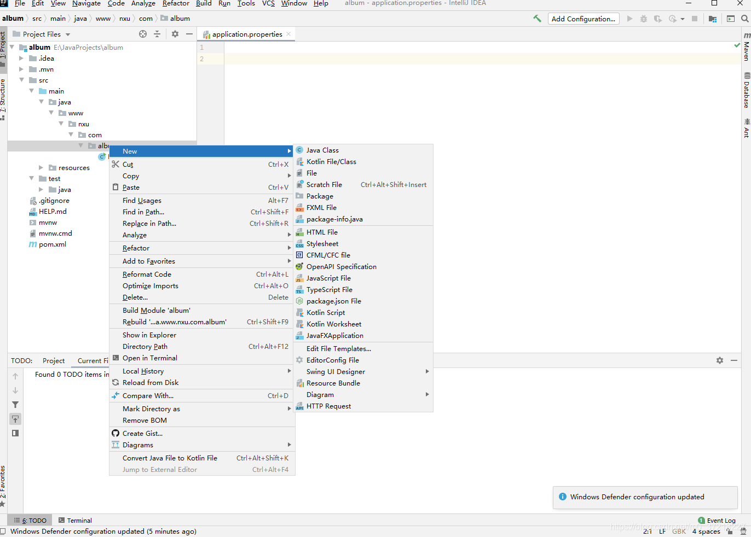Click 4 spaces indent in status bar
The width and height of the screenshot is (751, 537).
pos(706,532)
